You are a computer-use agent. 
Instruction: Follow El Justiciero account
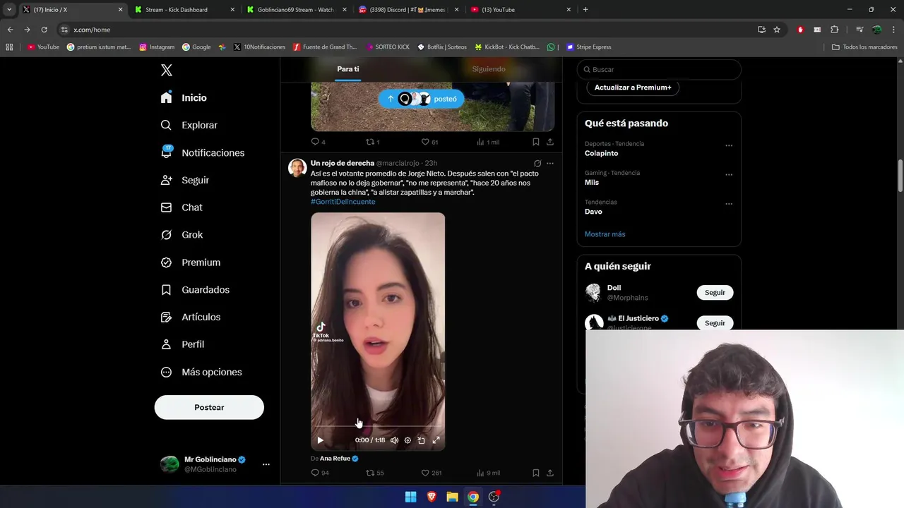click(715, 322)
